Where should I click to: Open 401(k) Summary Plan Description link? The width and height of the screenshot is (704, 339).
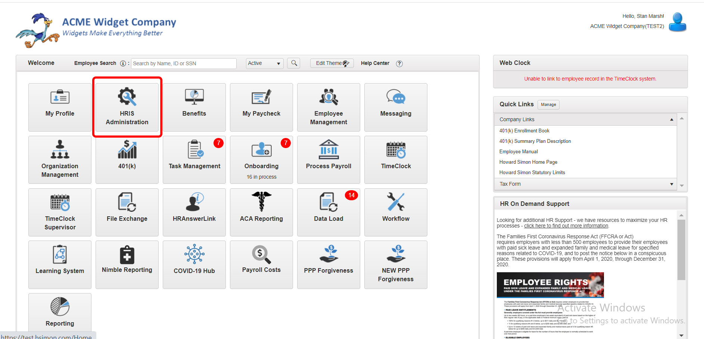pyautogui.click(x=535, y=141)
